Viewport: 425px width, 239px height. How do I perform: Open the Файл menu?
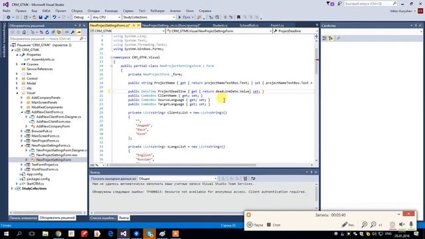click(7, 11)
